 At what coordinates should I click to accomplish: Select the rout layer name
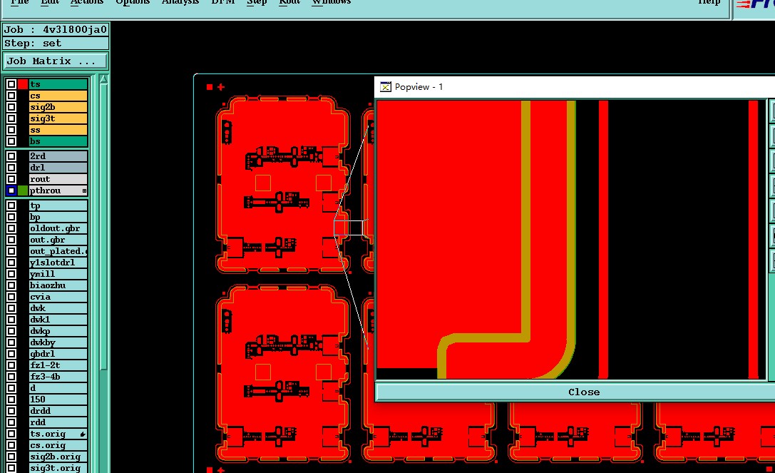click(x=58, y=178)
